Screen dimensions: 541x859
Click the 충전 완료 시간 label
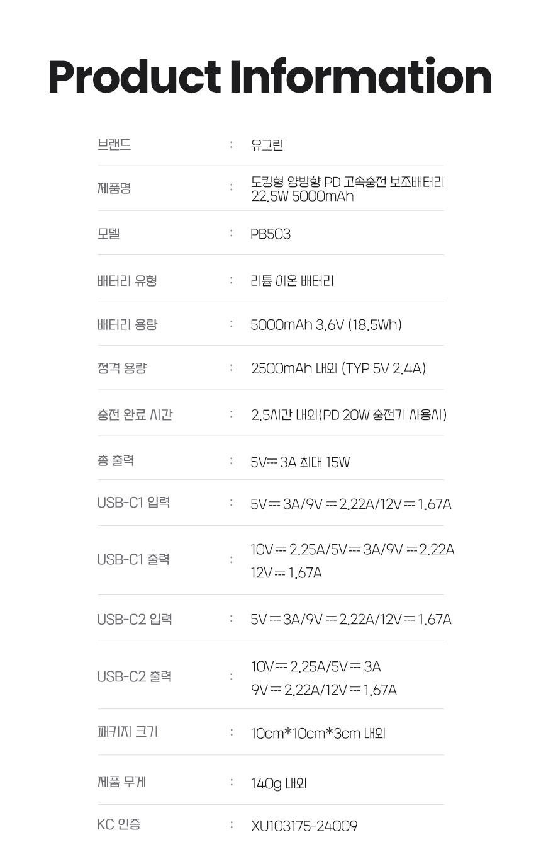(135, 415)
